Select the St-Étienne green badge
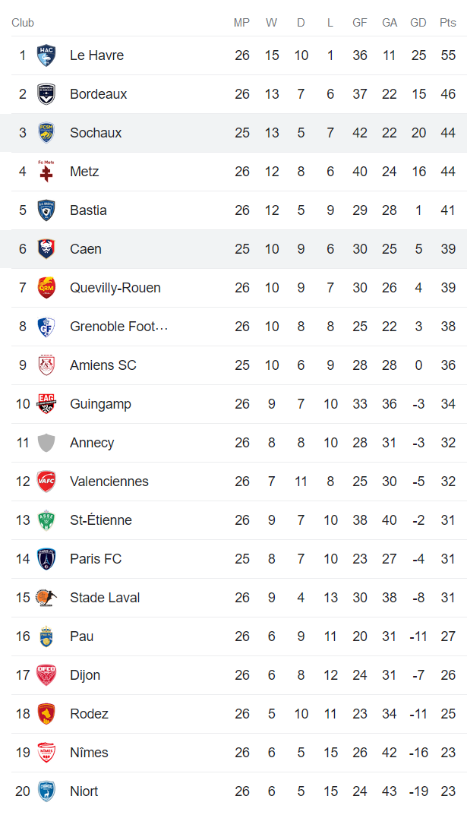The image size is (467, 818). [x=46, y=520]
